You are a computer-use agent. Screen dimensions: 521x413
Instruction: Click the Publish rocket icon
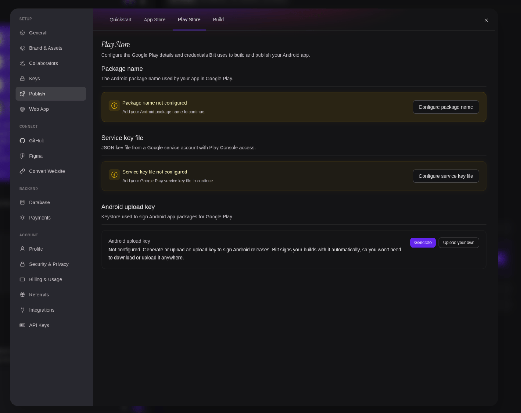[22, 94]
